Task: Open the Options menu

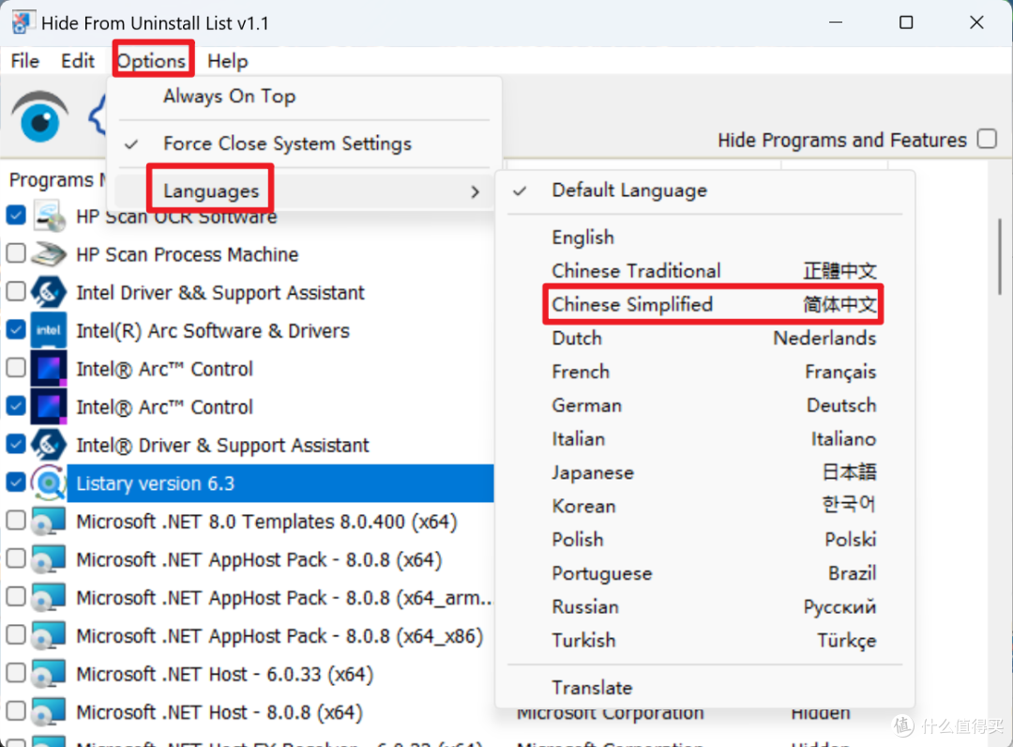Action: 152,61
